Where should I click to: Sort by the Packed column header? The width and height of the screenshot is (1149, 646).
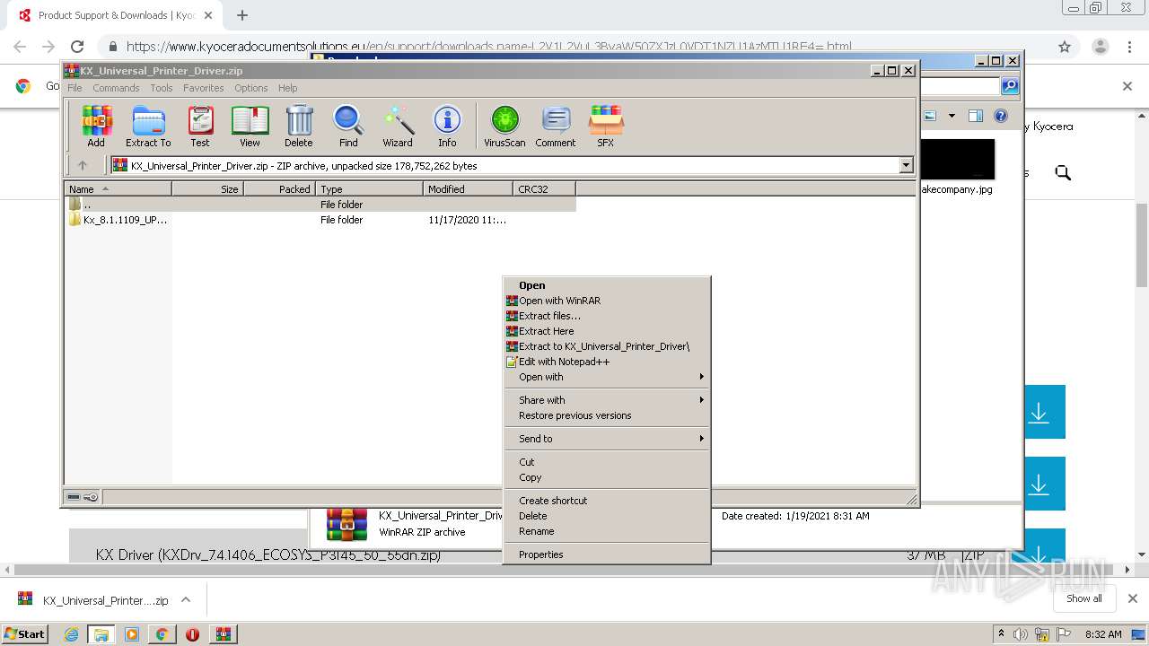coord(279,188)
